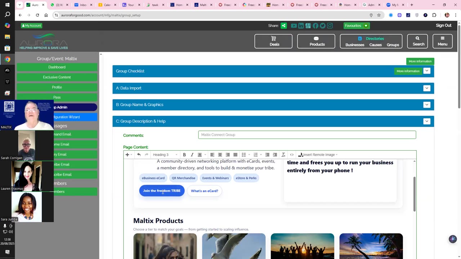Center align text in editor
461x259 pixels.
(220, 155)
